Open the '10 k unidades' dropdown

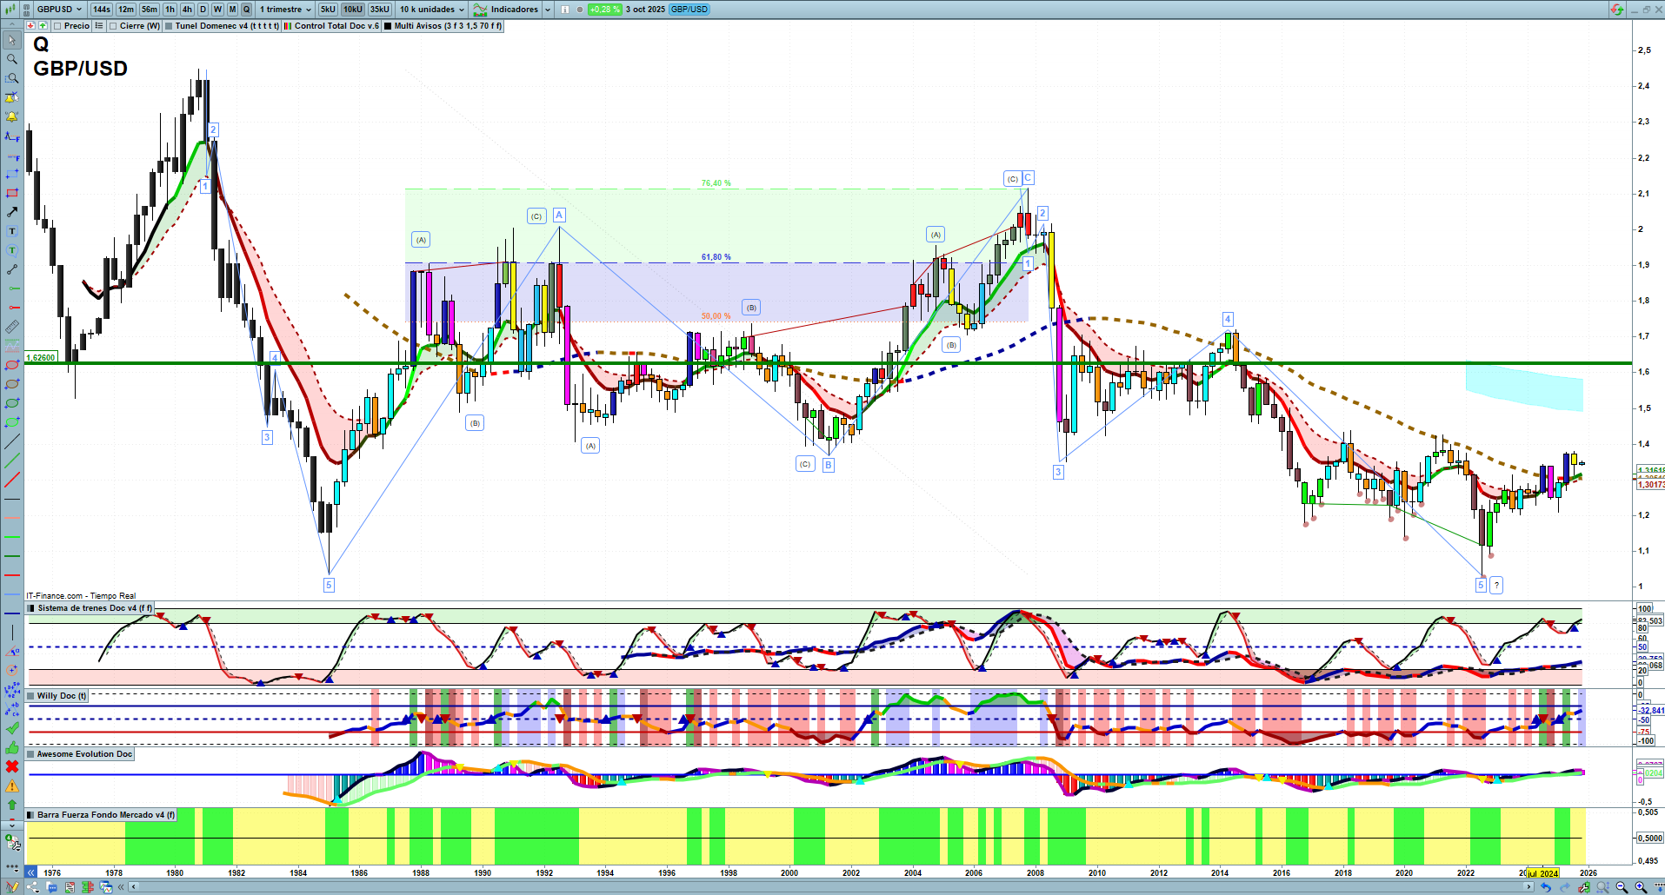pos(432,10)
